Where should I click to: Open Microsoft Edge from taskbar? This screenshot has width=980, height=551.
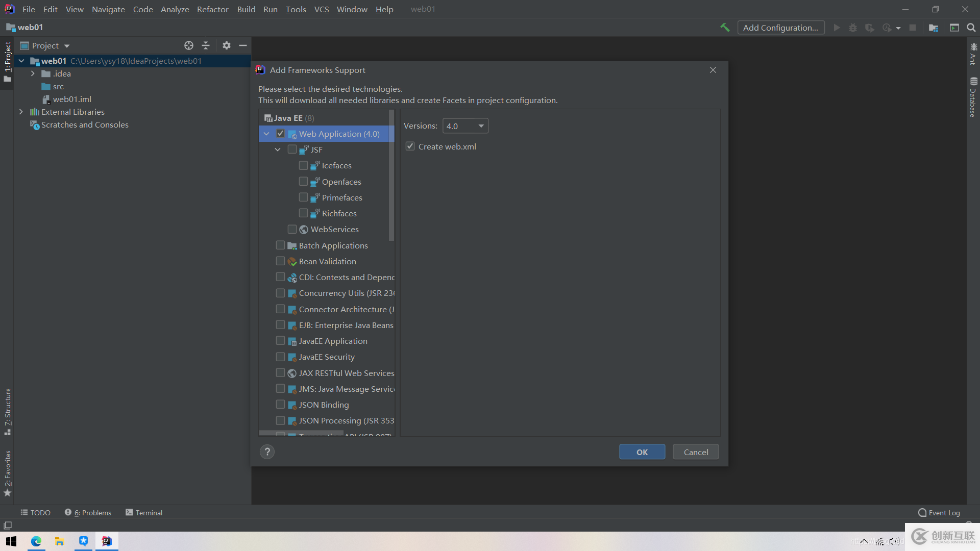click(x=36, y=541)
